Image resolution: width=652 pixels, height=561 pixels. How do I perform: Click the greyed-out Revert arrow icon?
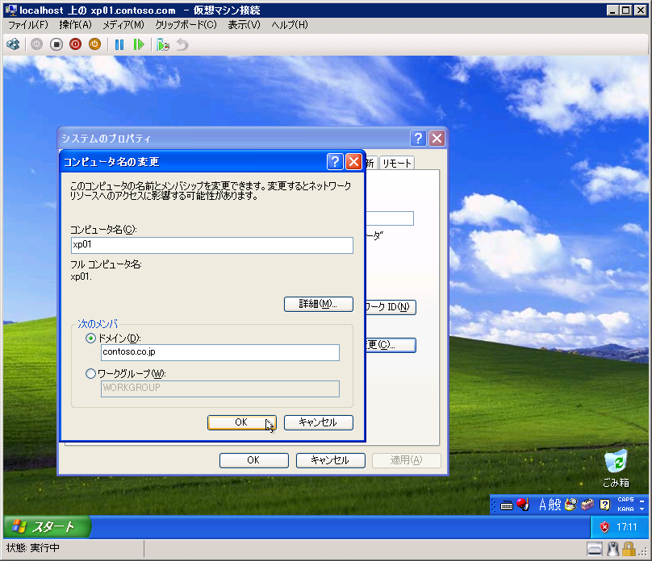coord(182,44)
